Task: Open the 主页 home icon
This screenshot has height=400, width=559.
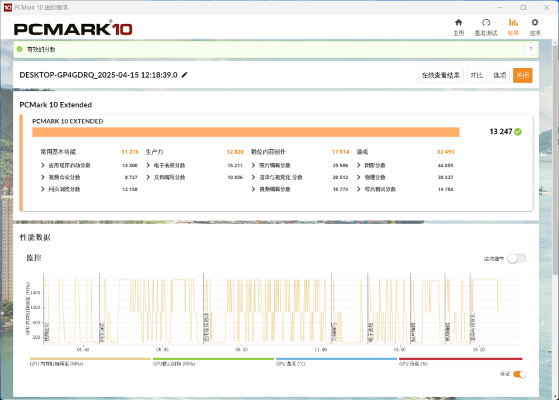Action: [458, 23]
